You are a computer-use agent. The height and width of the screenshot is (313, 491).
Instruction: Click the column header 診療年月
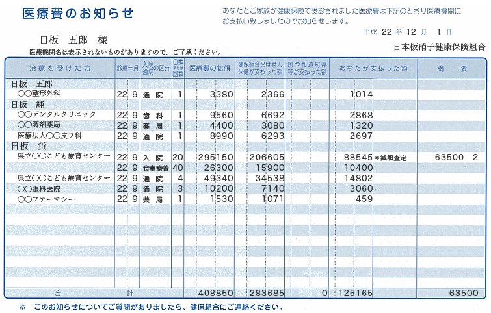[x=127, y=68]
